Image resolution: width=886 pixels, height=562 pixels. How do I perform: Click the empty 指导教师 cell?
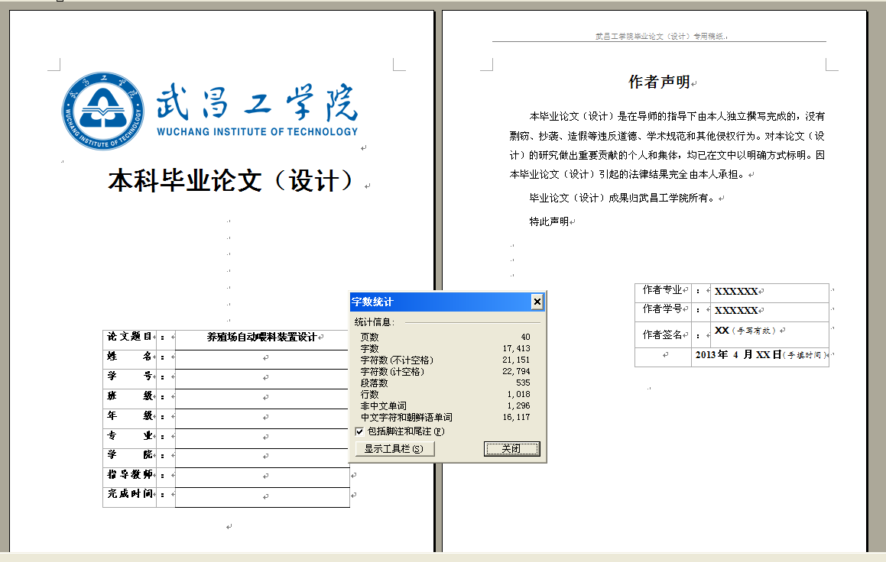click(x=262, y=476)
